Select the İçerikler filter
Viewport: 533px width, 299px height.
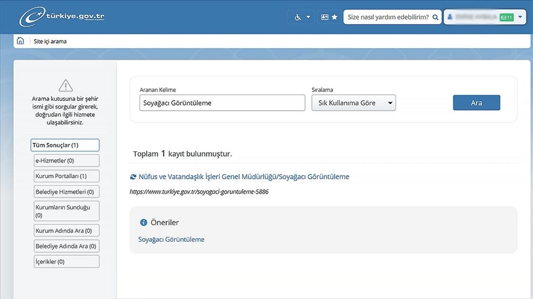[x=67, y=261]
